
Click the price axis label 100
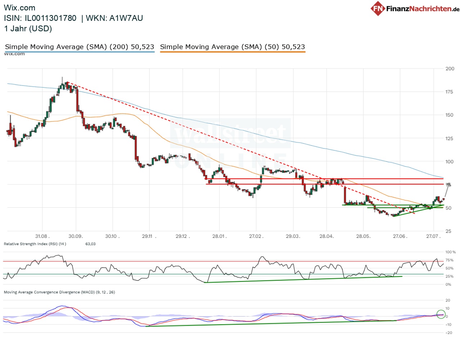(449, 161)
